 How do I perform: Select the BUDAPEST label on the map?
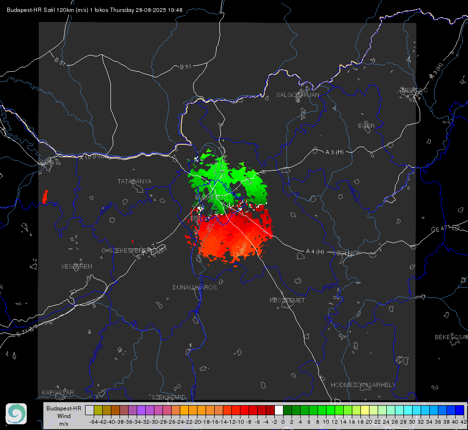point(210,197)
